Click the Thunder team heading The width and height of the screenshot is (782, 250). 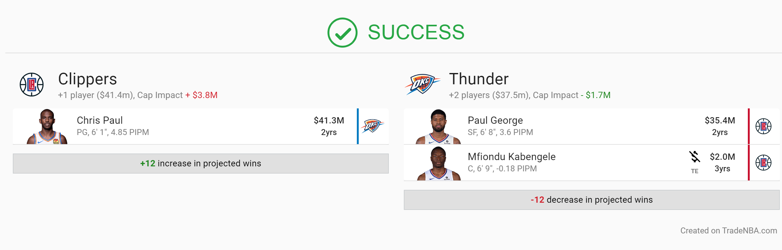tap(479, 79)
